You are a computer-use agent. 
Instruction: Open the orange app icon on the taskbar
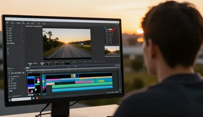point(37,98)
